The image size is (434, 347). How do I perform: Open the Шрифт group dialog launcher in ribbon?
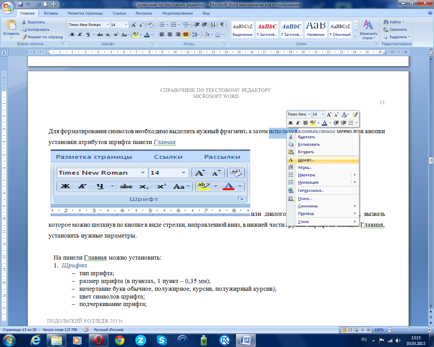click(153, 44)
